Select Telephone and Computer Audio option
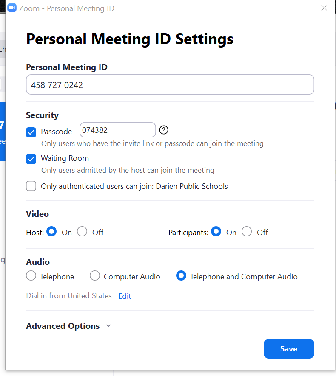The width and height of the screenshot is (336, 376). (181, 276)
